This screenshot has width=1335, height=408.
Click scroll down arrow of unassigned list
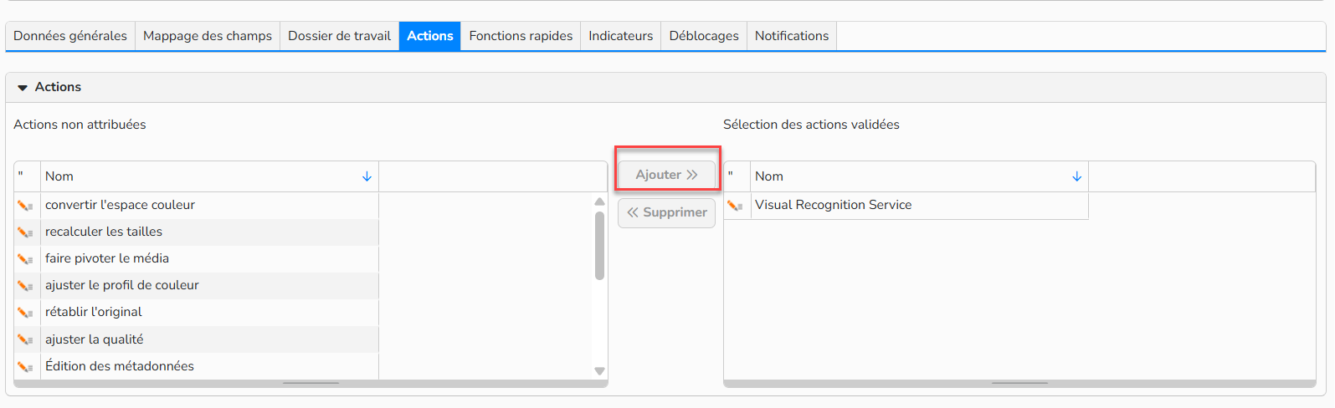(599, 371)
